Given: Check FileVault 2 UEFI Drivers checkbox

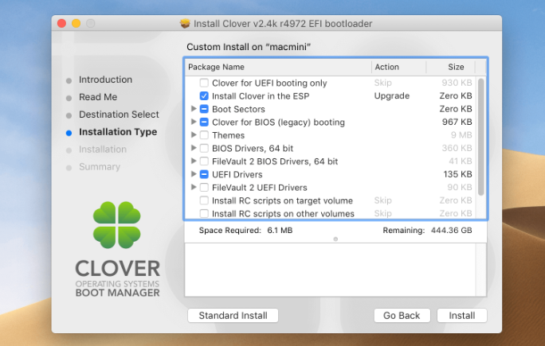Looking at the screenshot, I should (204, 188).
